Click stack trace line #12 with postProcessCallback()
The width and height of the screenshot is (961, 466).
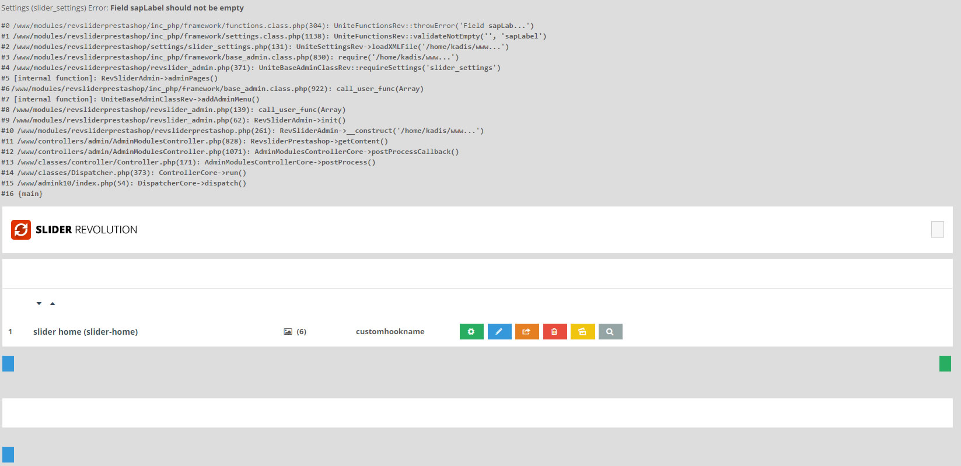coord(230,152)
